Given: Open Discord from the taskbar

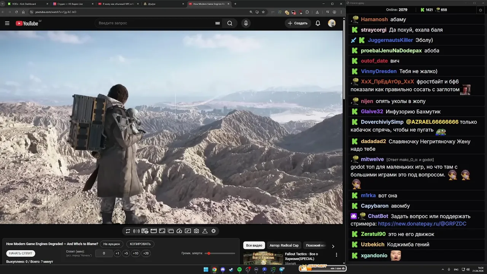Looking at the screenshot, I should 223,269.
